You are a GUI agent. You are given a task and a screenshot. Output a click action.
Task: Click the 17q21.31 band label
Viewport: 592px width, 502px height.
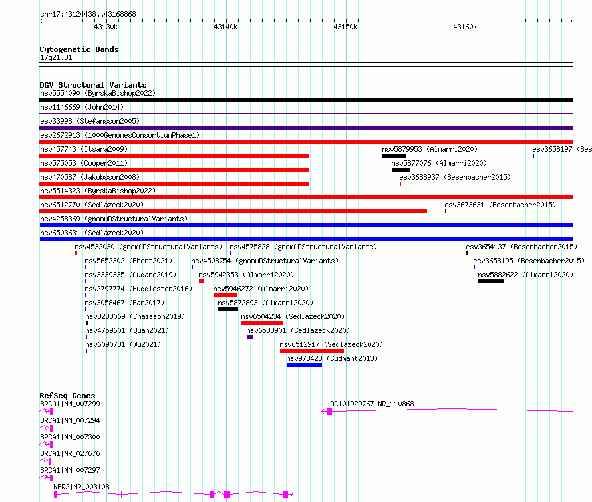56,58
